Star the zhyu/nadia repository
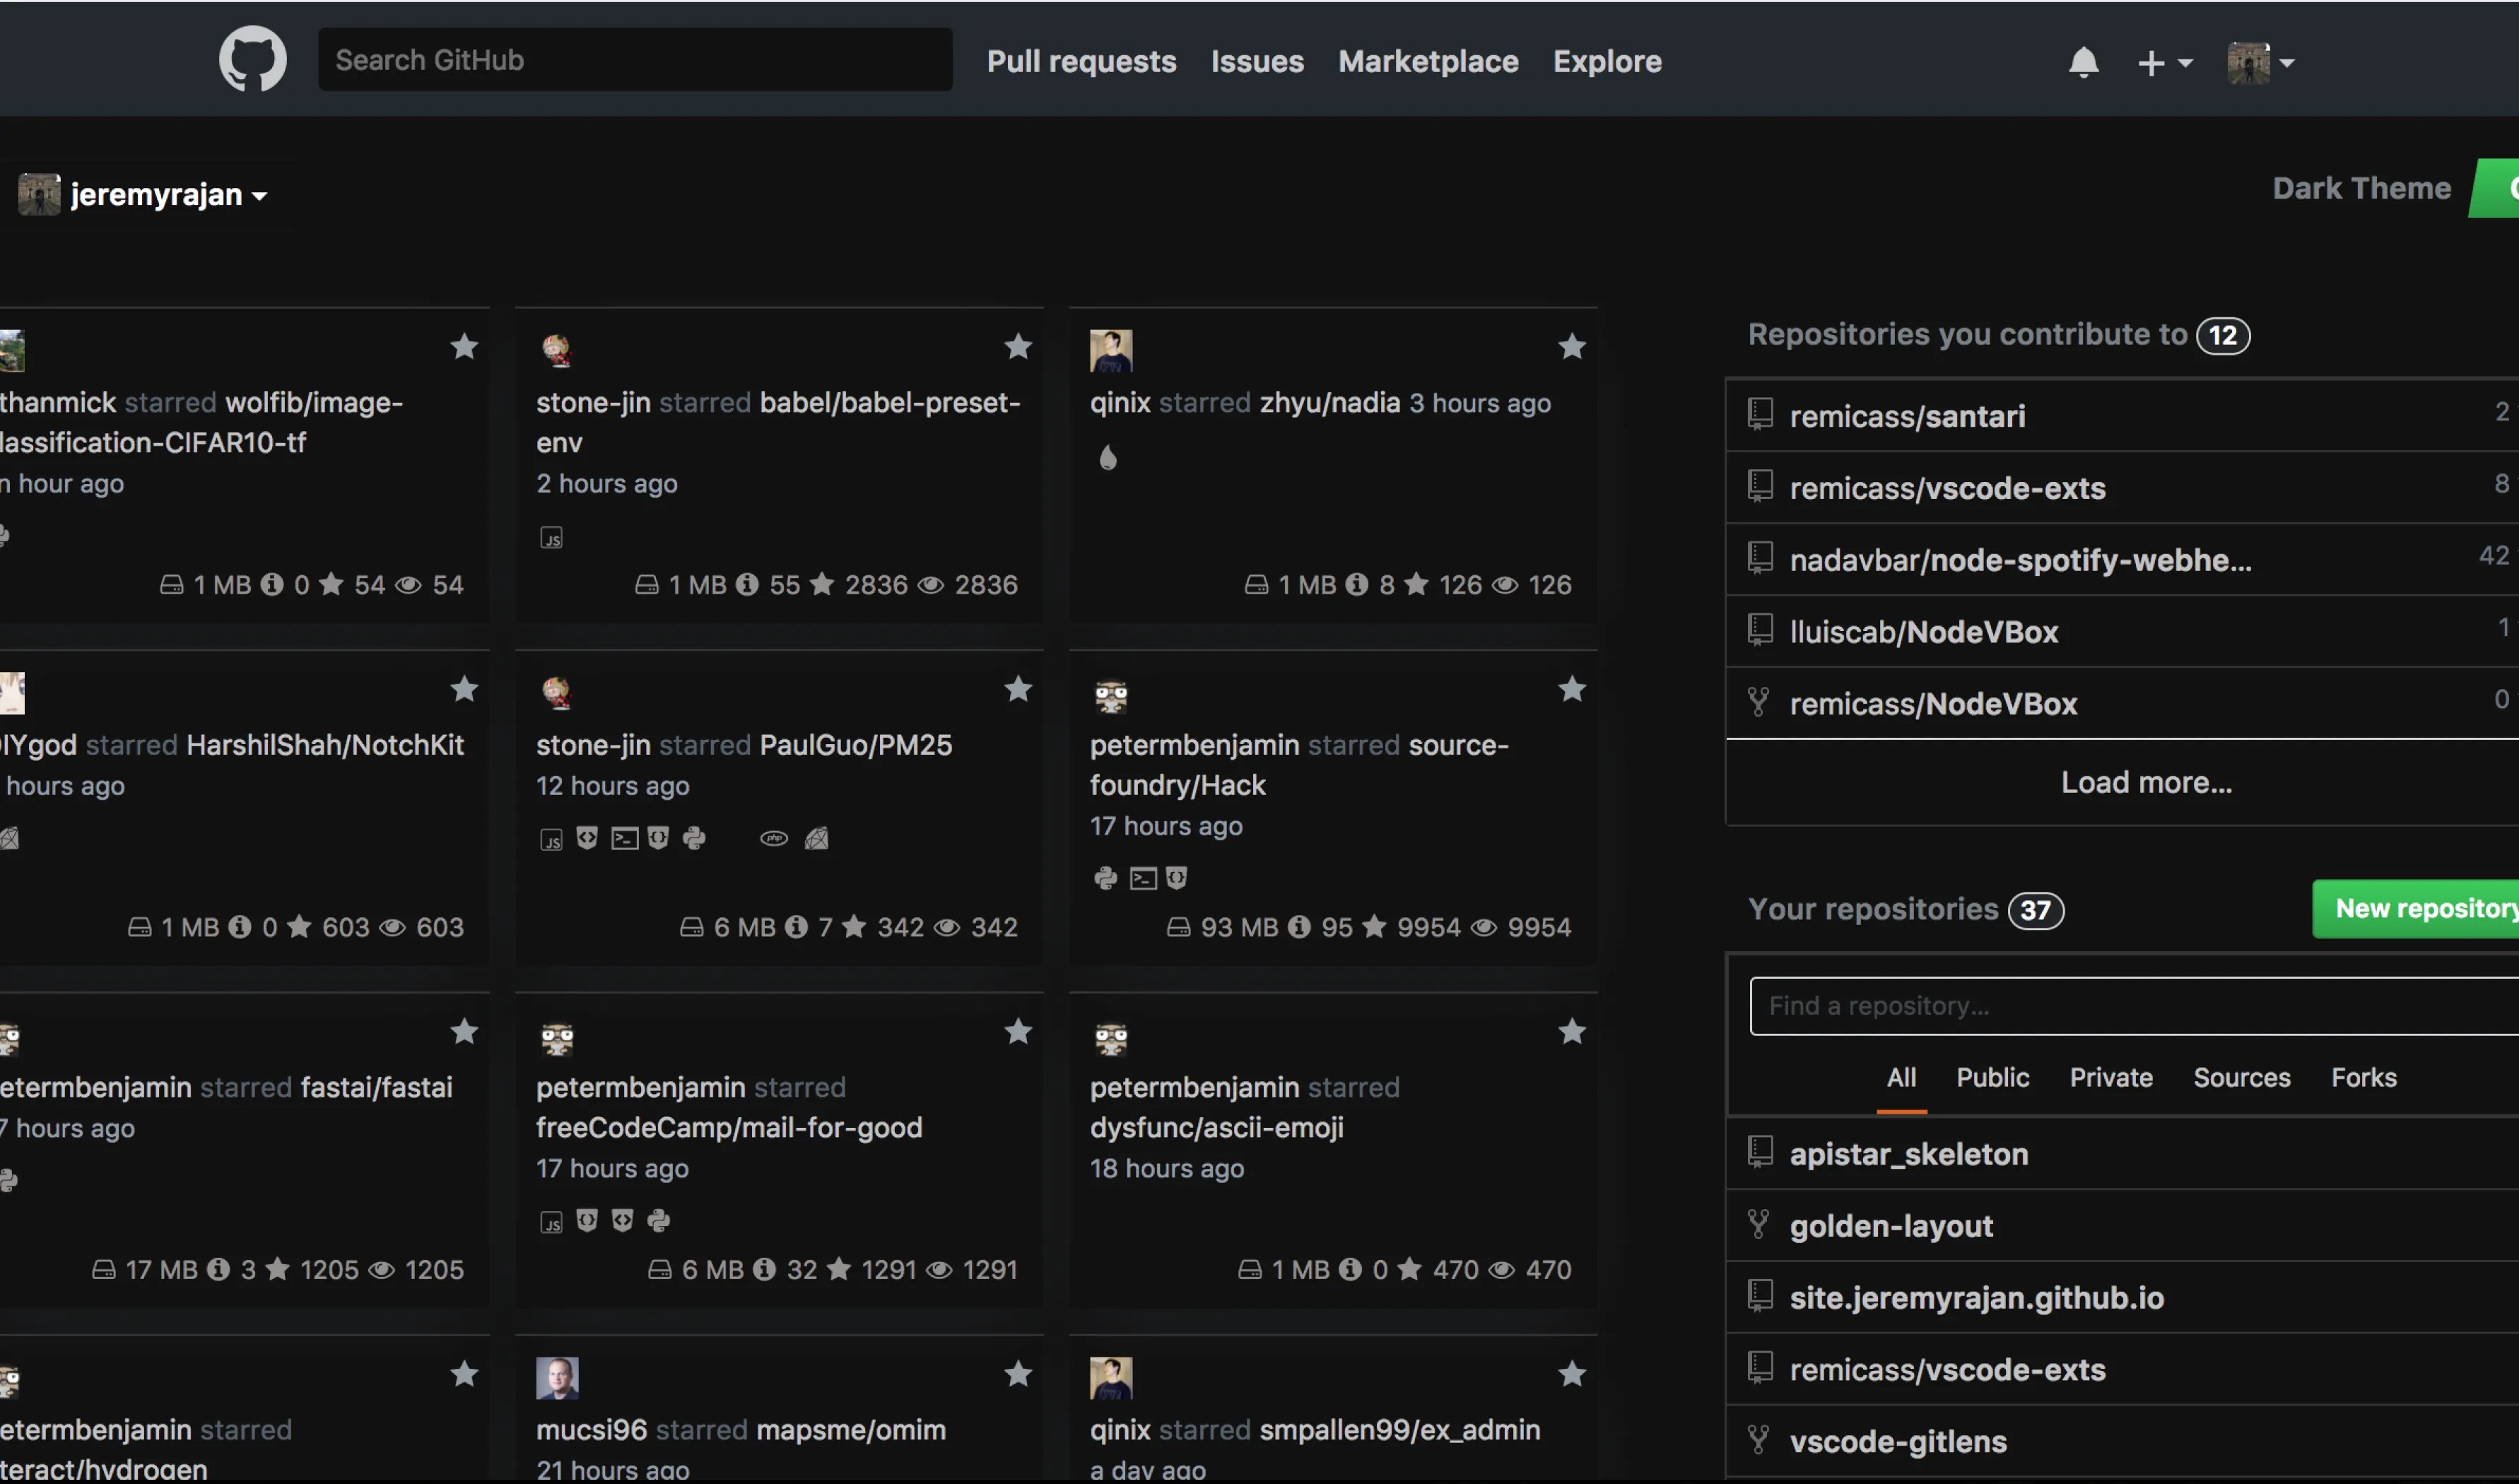Screen dimensions: 2519x1484 [1571, 346]
